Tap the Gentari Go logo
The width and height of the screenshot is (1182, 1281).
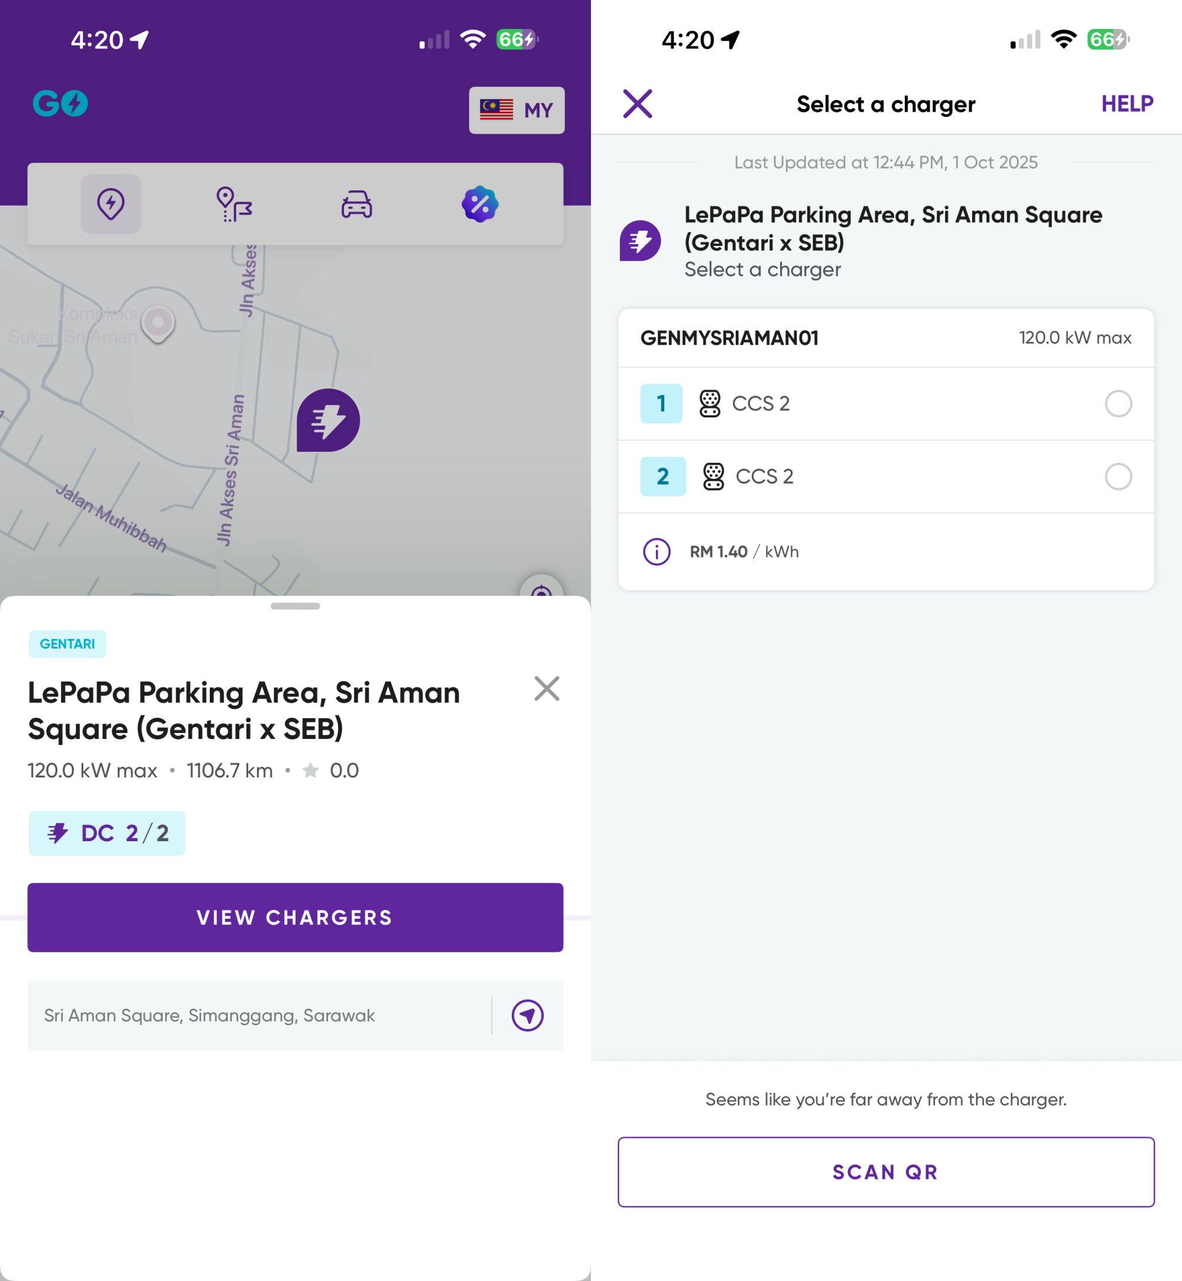click(60, 103)
